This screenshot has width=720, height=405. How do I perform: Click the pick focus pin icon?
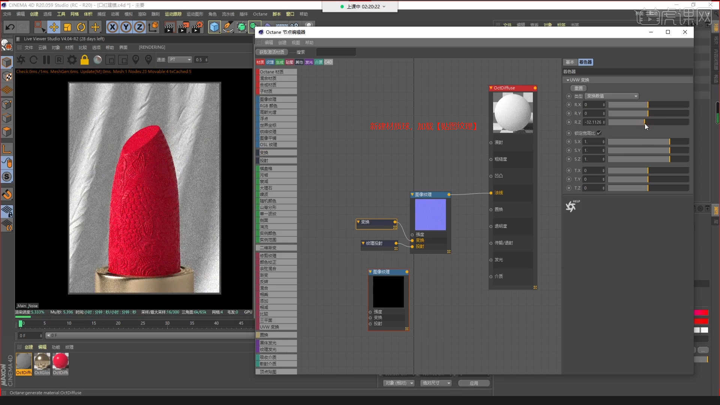pyautogui.click(x=136, y=60)
